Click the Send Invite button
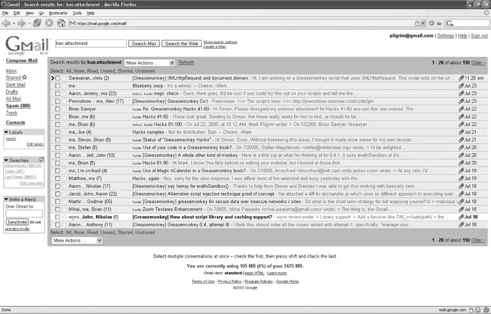 point(17,222)
